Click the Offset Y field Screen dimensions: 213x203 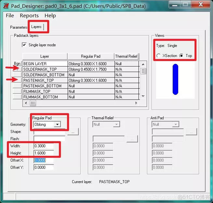[x=44, y=167]
